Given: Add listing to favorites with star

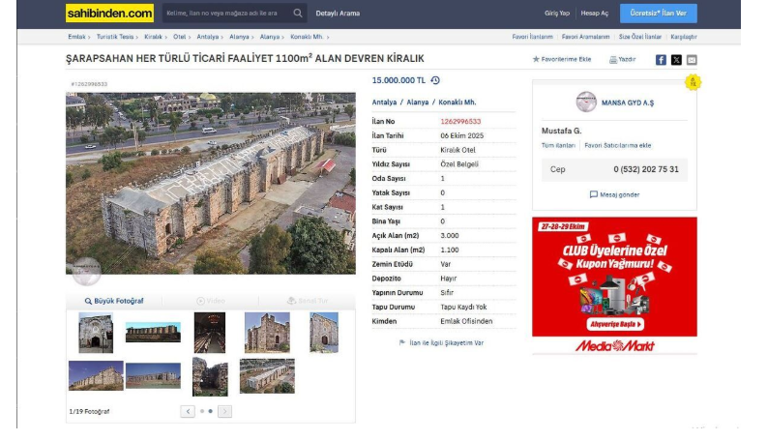Looking at the screenshot, I should coord(537,60).
